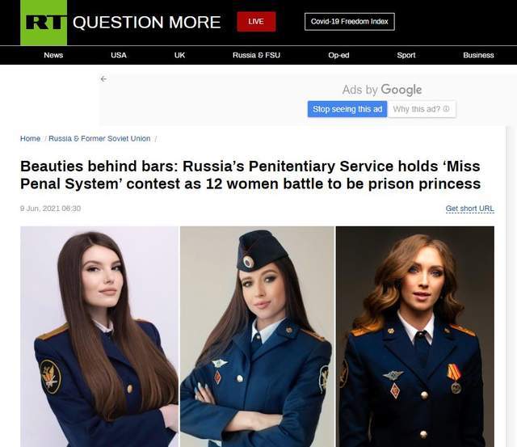The image size is (517, 447).
Task: Open Russia & Former Soviet Union breadcrumb
Action: coord(99,138)
